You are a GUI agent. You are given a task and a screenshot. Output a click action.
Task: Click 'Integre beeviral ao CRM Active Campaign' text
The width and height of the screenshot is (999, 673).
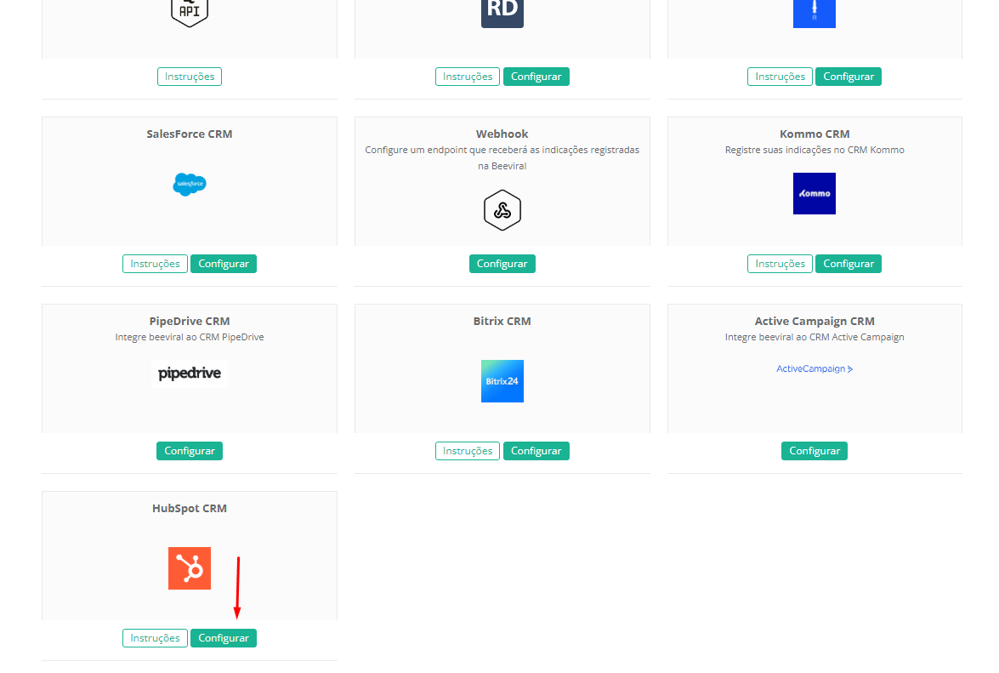pyautogui.click(x=815, y=337)
